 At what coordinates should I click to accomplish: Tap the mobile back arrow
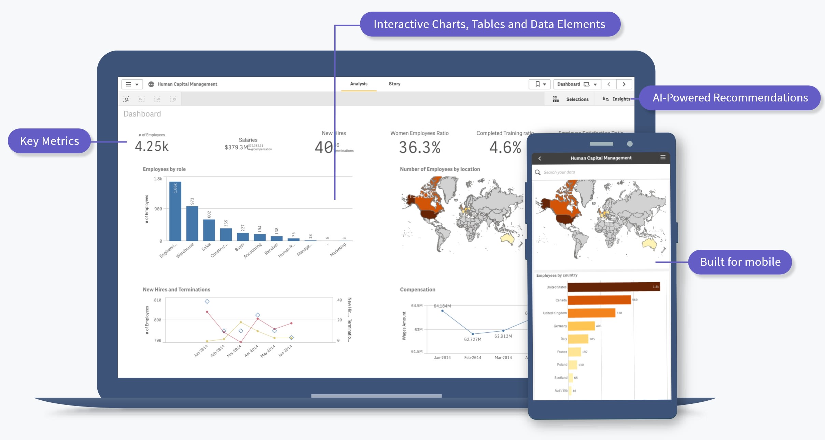(540, 158)
